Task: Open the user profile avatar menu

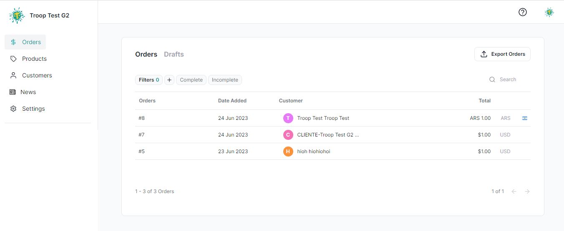Action: click(549, 12)
